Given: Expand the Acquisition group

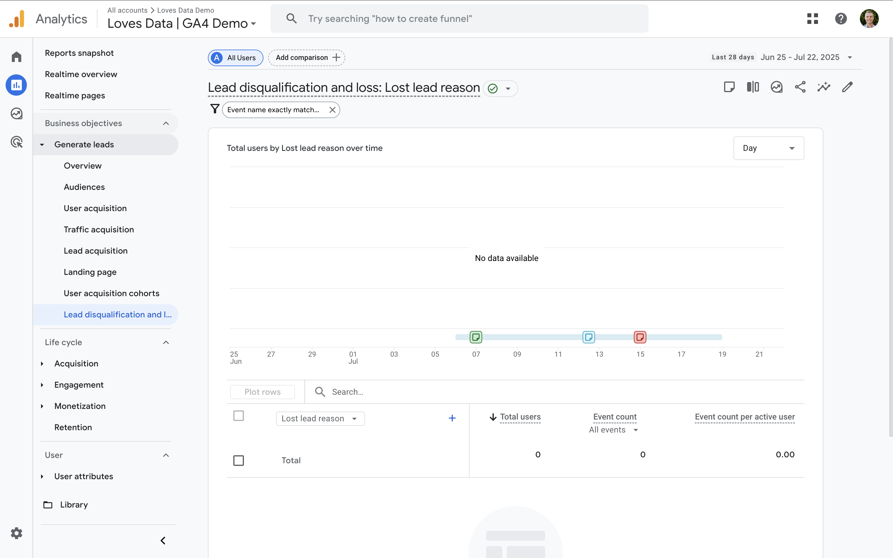Looking at the screenshot, I should coord(42,364).
